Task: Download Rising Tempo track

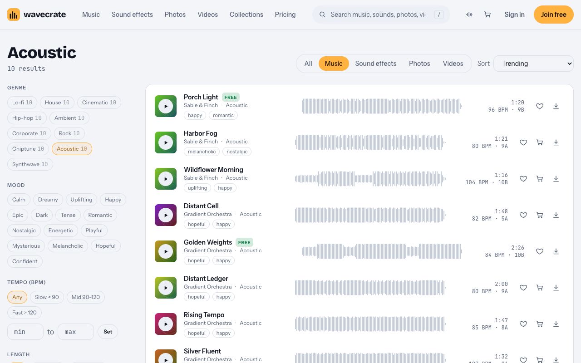Action: point(556,324)
